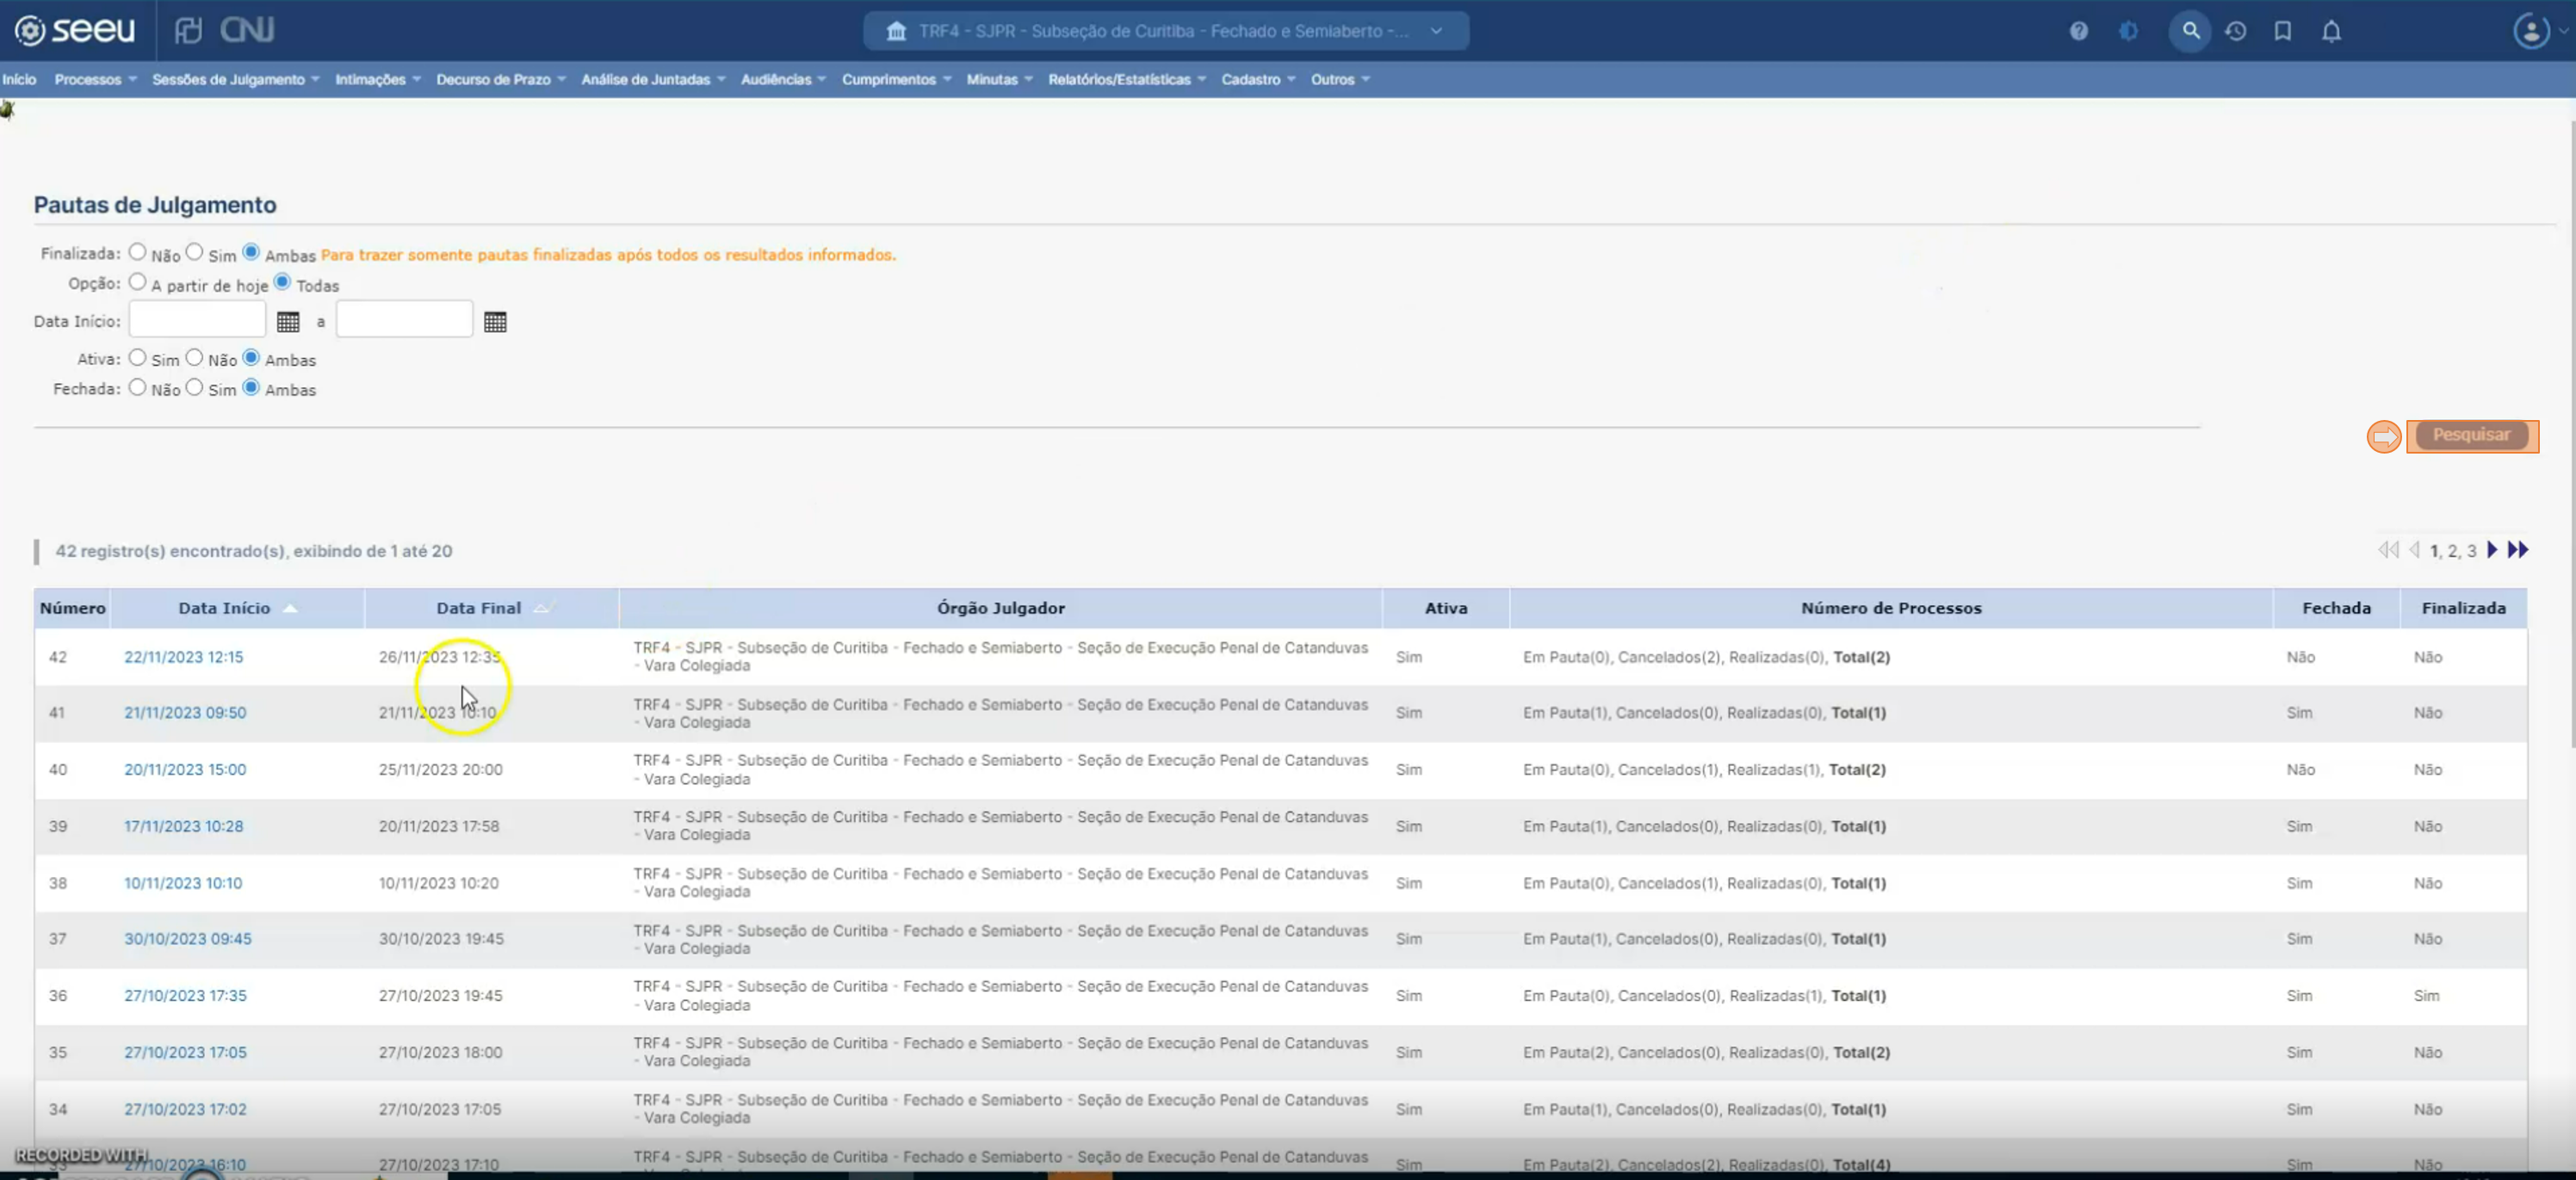Click the search magnifier icon in header

(x=2190, y=31)
